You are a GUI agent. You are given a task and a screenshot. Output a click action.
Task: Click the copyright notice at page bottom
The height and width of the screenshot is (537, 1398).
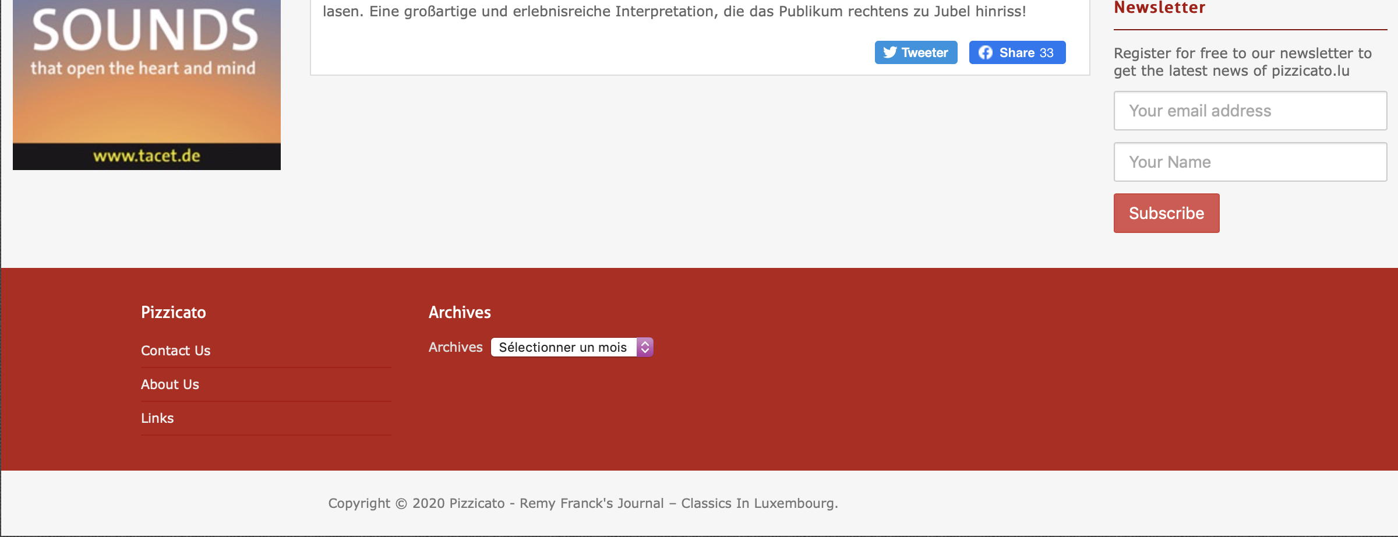582,503
